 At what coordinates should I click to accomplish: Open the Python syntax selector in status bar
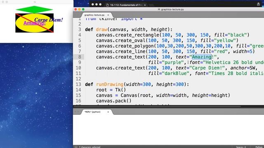pyautogui.click(x=259, y=147)
